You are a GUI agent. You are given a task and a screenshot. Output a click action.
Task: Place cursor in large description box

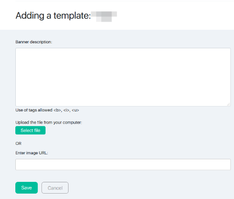pyautogui.click(x=123, y=77)
